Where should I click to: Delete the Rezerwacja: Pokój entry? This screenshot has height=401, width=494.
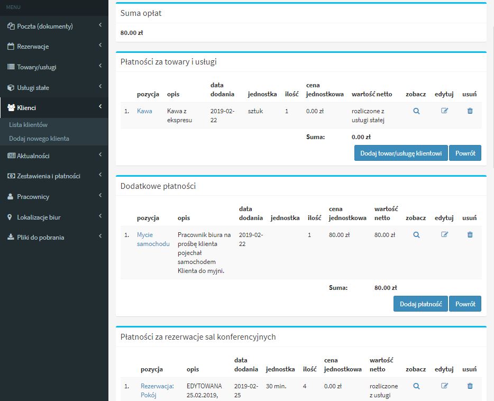coord(470,386)
